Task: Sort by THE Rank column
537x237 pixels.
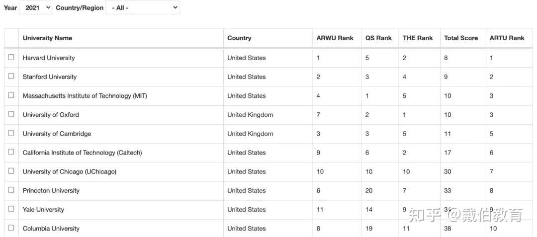Action: coord(418,38)
